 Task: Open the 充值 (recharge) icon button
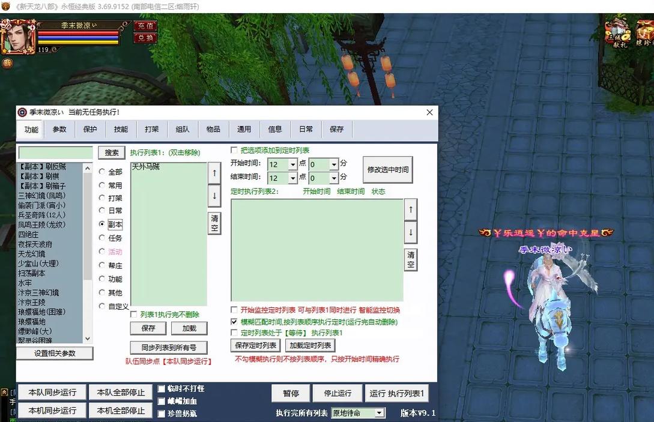[x=144, y=26]
